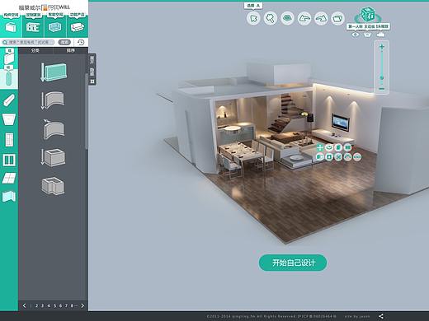This screenshot has height=321, width=429.
Task: Pick the L-shaped room thumbnail
Action: [x=53, y=186]
